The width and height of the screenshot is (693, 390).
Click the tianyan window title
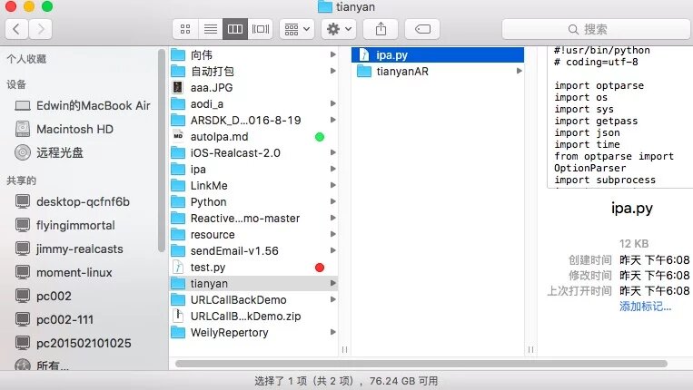point(355,6)
